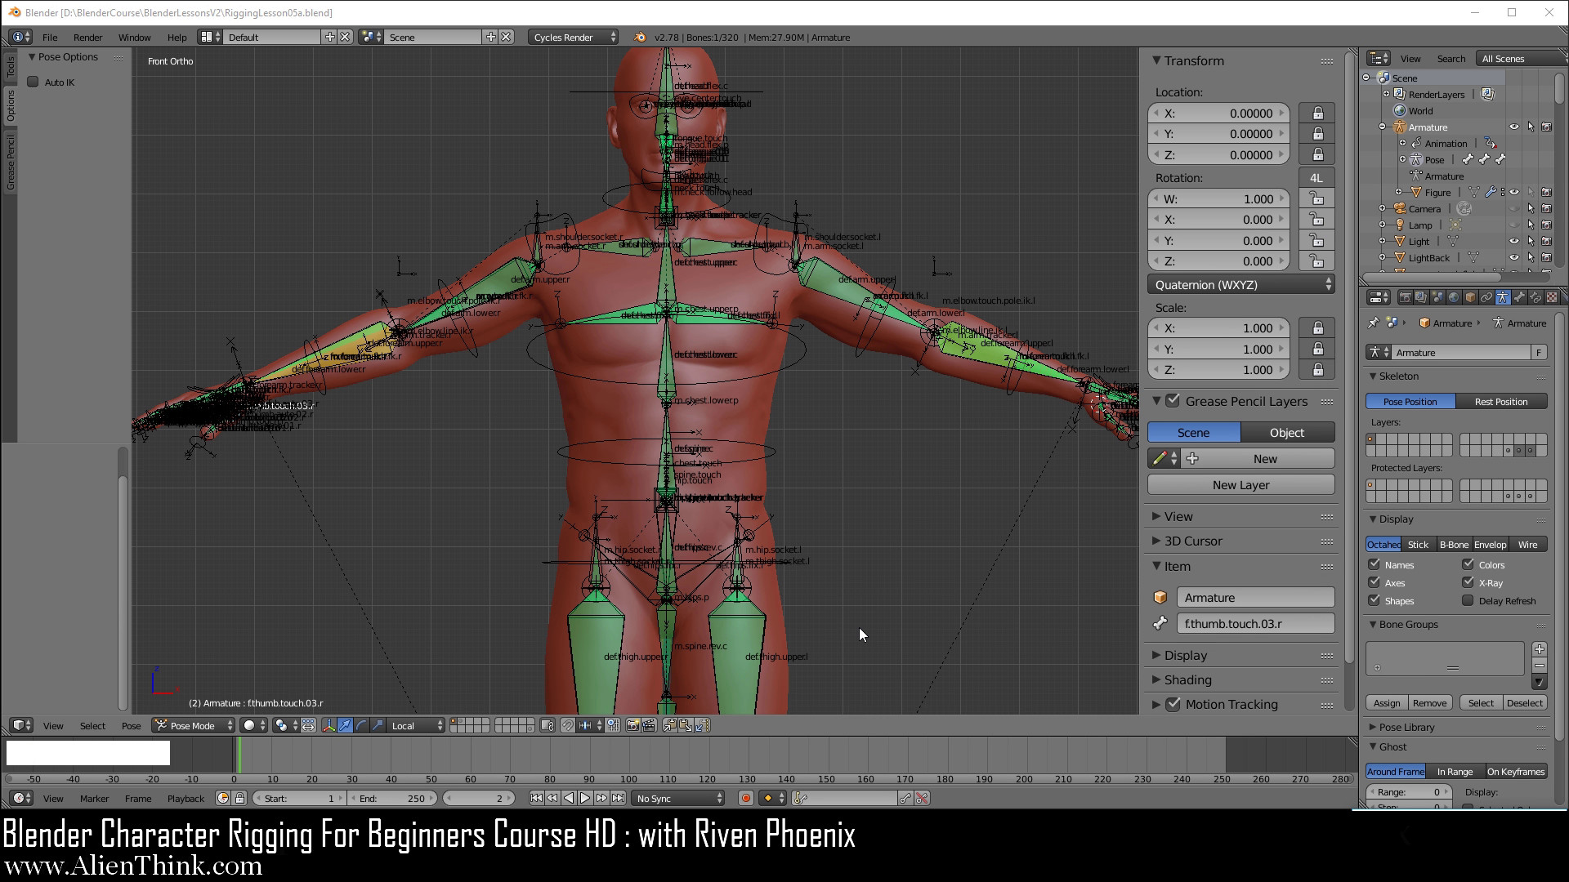Hide the Light object with eye icon
The height and width of the screenshot is (882, 1569).
click(1513, 242)
